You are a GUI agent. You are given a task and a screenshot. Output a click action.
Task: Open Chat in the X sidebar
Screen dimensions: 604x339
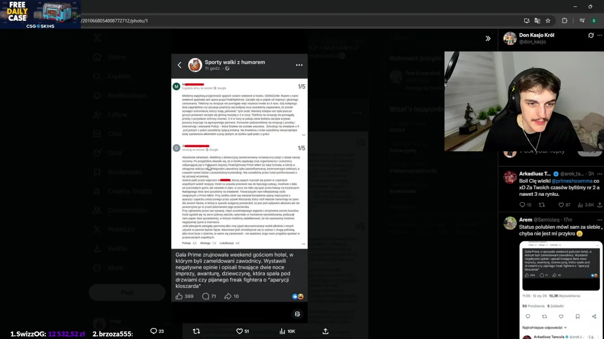(108, 134)
